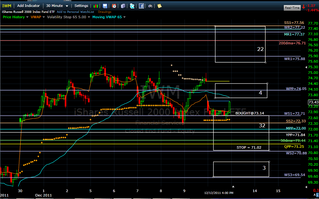Click the database stack icon
This screenshot has height=199, width=319.
click(x=123, y=6)
